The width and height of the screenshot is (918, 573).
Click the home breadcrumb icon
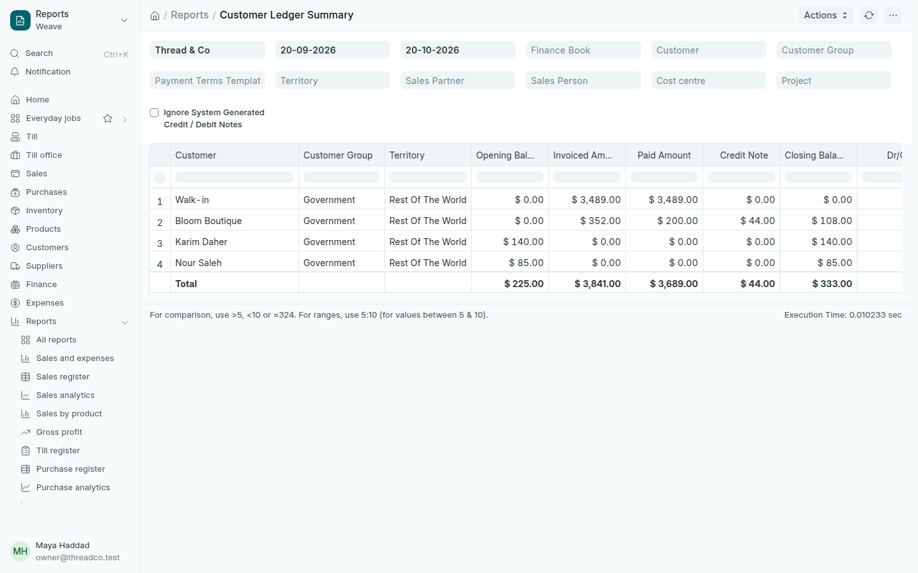coord(155,15)
